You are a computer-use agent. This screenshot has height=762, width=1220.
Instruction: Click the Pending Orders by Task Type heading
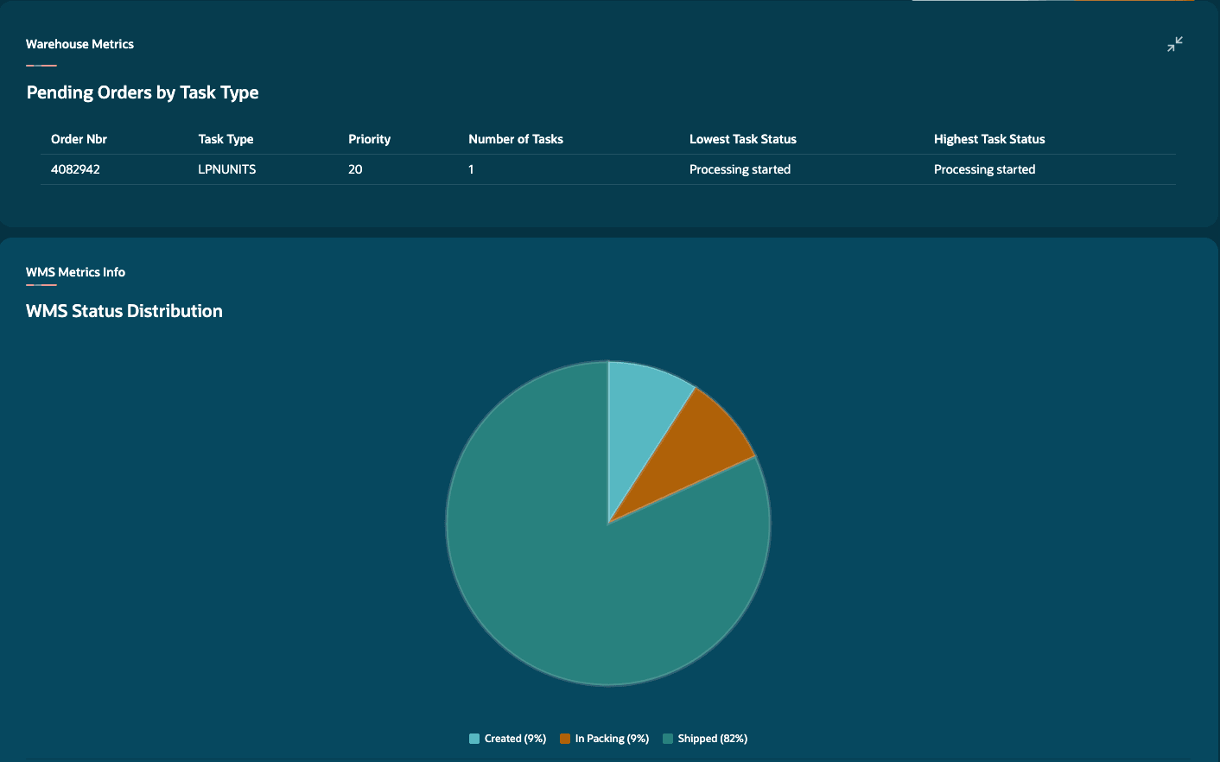click(x=143, y=92)
